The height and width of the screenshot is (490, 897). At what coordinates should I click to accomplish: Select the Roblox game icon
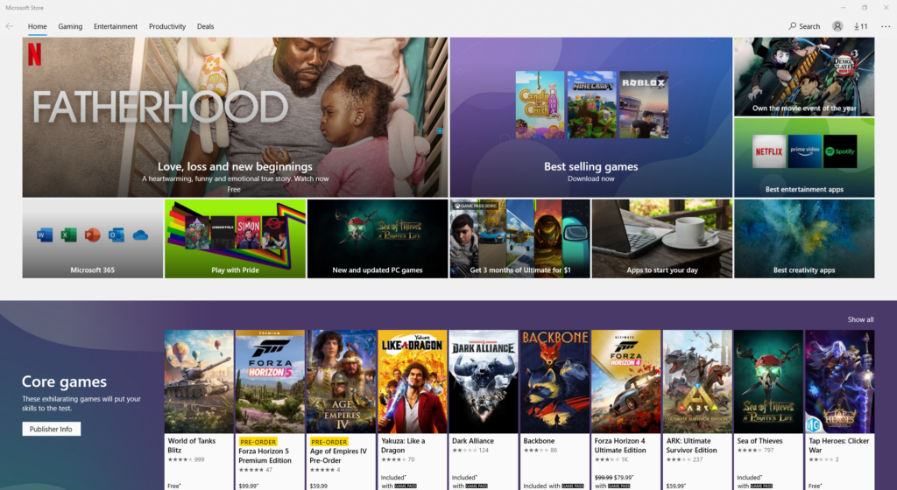[644, 104]
